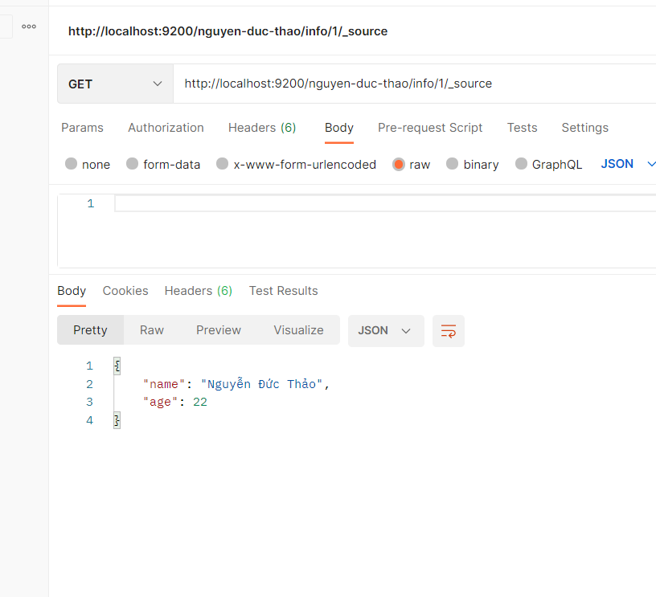The height and width of the screenshot is (597, 656).
Task: Open the request Headers (6) tab
Action: pos(262,128)
